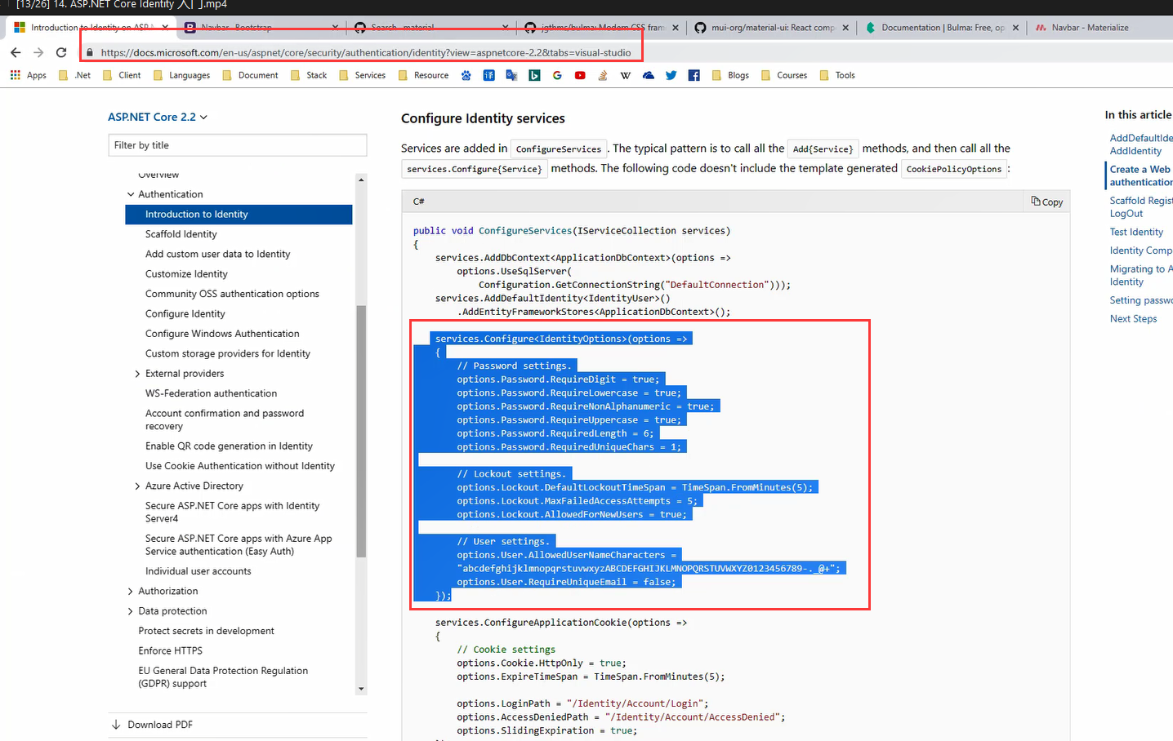Open the Baidu paw bookmark icon

pos(466,75)
